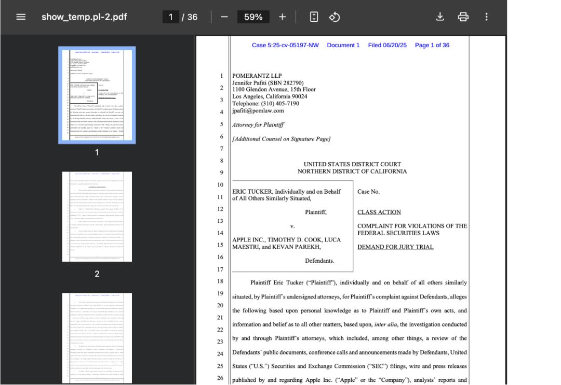Click the Document 1 header text

(x=343, y=45)
